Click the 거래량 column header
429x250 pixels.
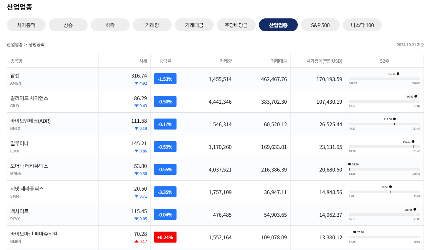pyautogui.click(x=226, y=61)
